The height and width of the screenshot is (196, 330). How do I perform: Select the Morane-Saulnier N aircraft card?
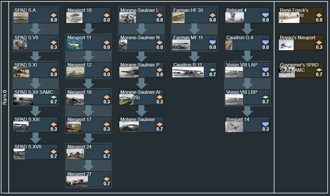[x=141, y=43]
